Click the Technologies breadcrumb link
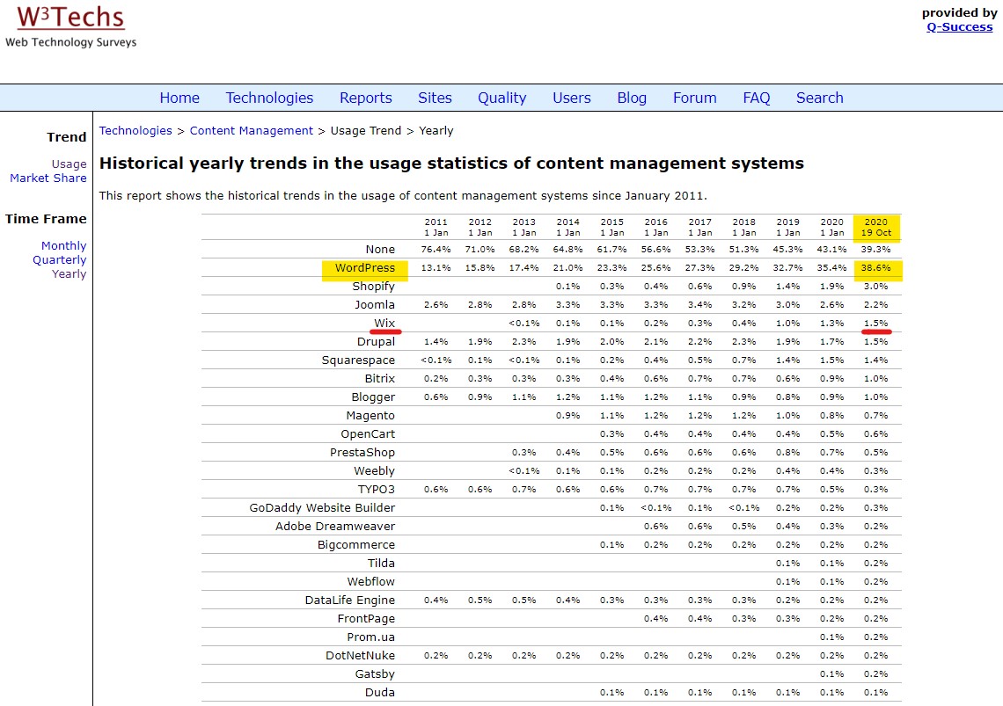 point(135,130)
